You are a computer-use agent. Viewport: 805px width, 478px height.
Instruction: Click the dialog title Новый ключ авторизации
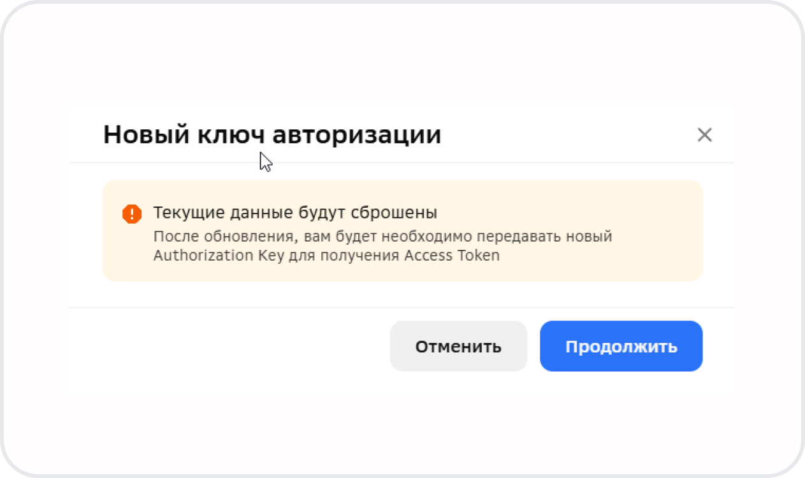tap(272, 135)
